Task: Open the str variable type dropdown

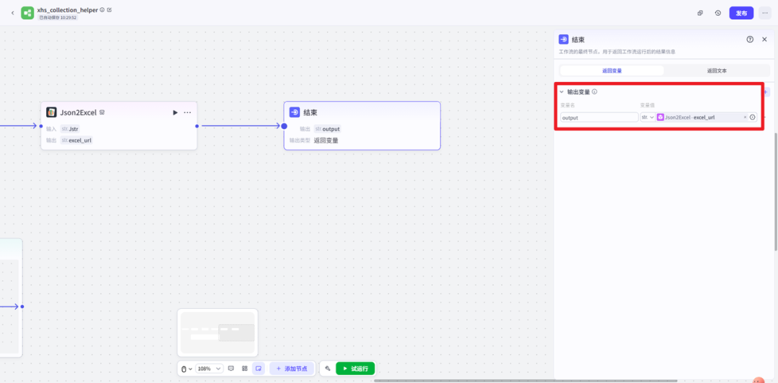Action: [648, 117]
